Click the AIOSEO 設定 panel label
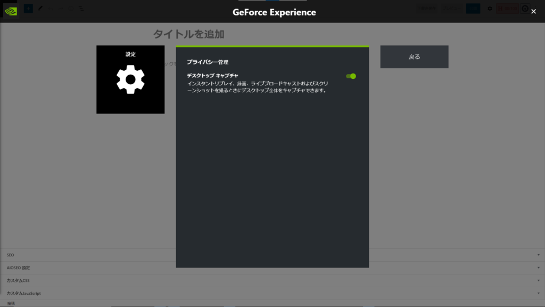The image size is (545, 307). coord(18,268)
